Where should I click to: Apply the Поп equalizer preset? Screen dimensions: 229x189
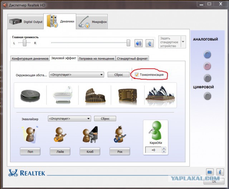[x=30, y=151]
